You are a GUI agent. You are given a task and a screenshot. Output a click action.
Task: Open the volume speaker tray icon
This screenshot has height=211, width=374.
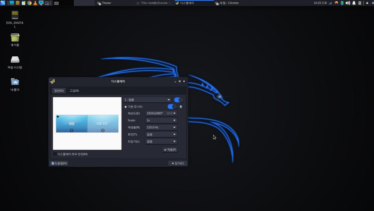point(348,3)
